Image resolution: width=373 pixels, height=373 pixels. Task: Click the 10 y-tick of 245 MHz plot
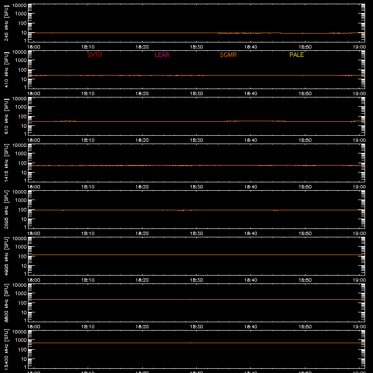click(24, 33)
